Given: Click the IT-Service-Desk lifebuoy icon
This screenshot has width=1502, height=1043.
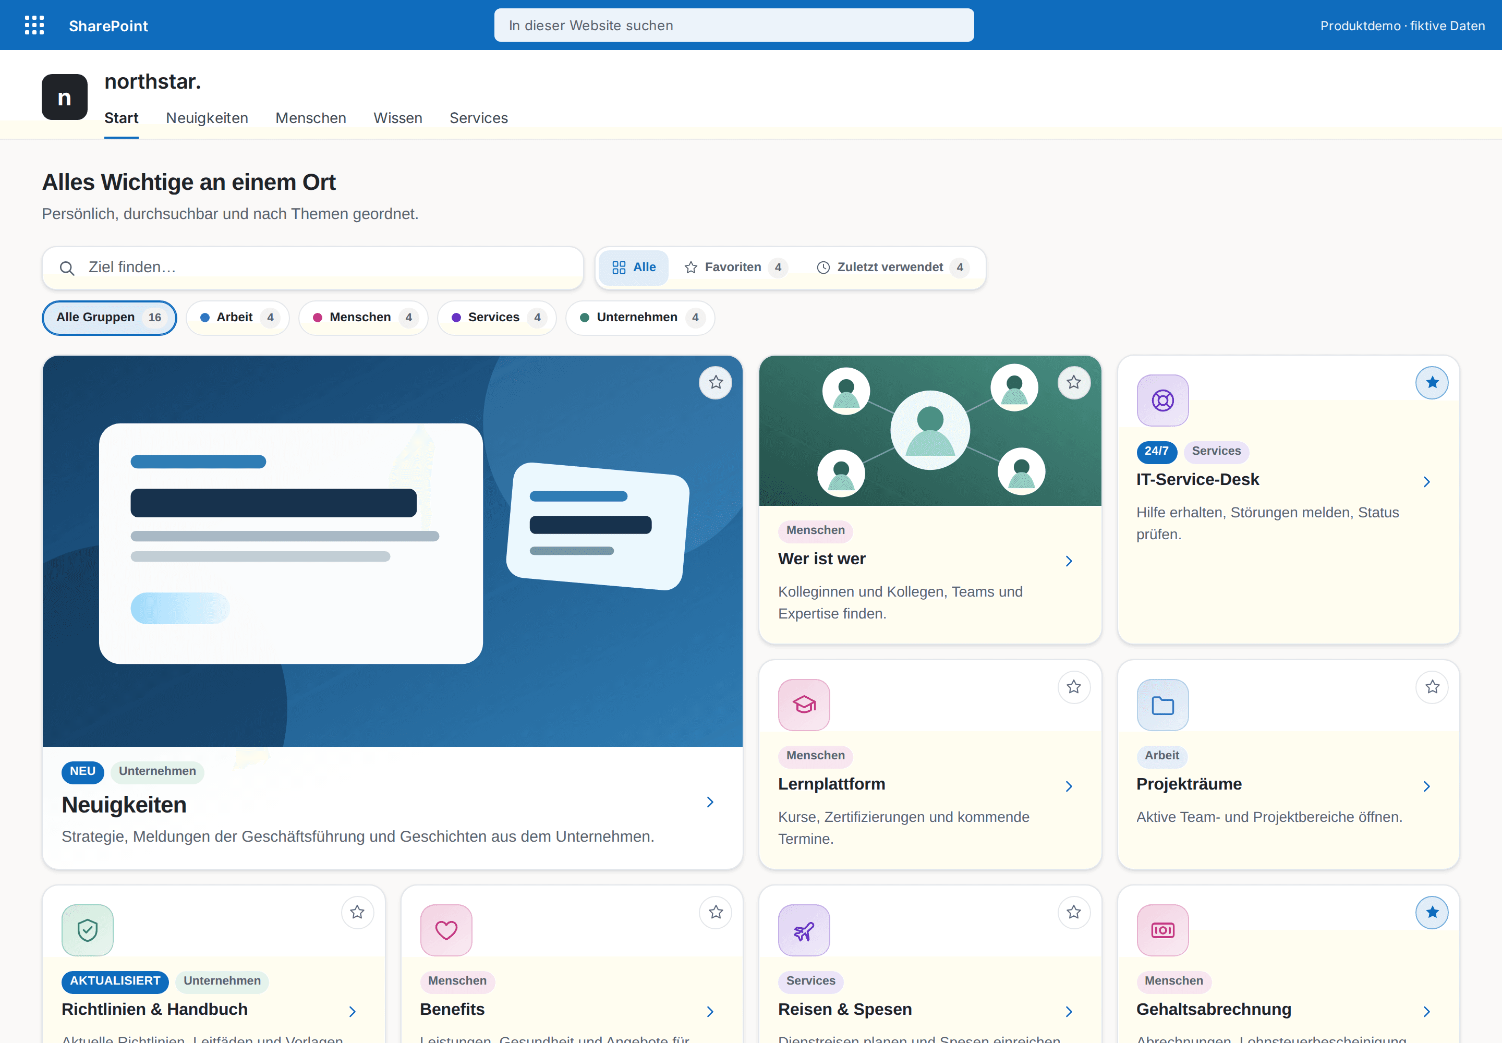Looking at the screenshot, I should (x=1162, y=400).
